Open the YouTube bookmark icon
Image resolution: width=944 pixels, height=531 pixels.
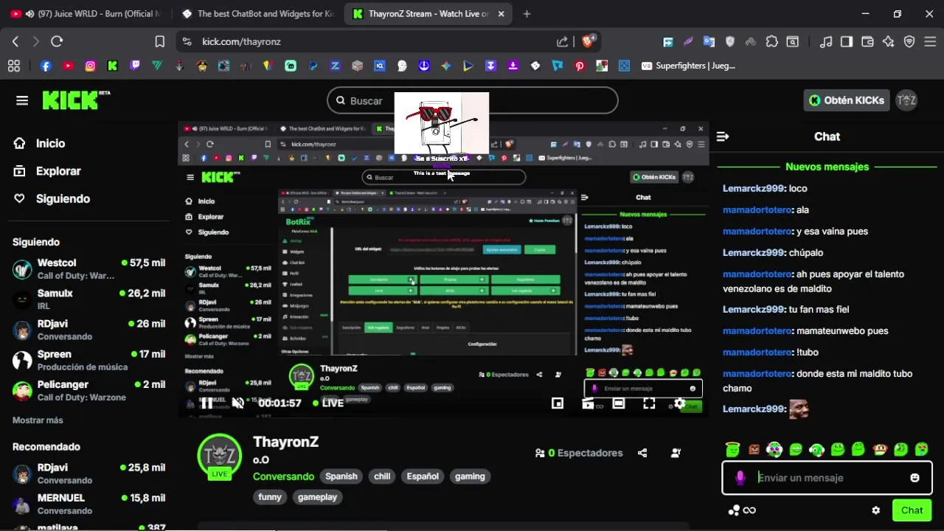click(68, 66)
